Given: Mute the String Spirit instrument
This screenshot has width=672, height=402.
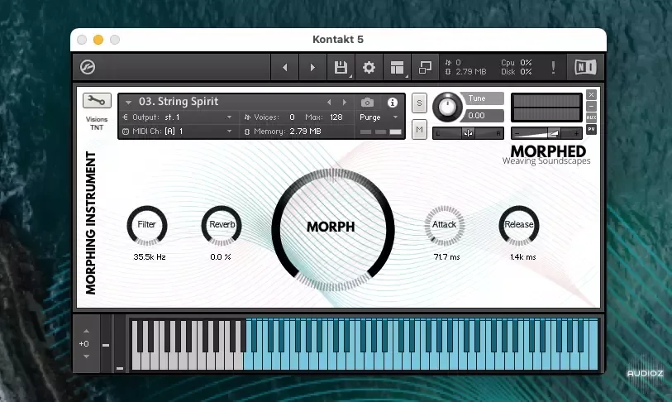Looking at the screenshot, I should (x=419, y=129).
